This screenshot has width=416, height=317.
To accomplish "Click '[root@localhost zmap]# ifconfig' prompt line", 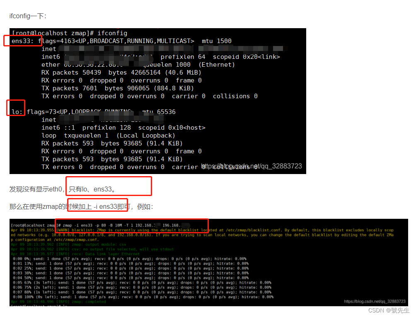I will click(x=70, y=33).
